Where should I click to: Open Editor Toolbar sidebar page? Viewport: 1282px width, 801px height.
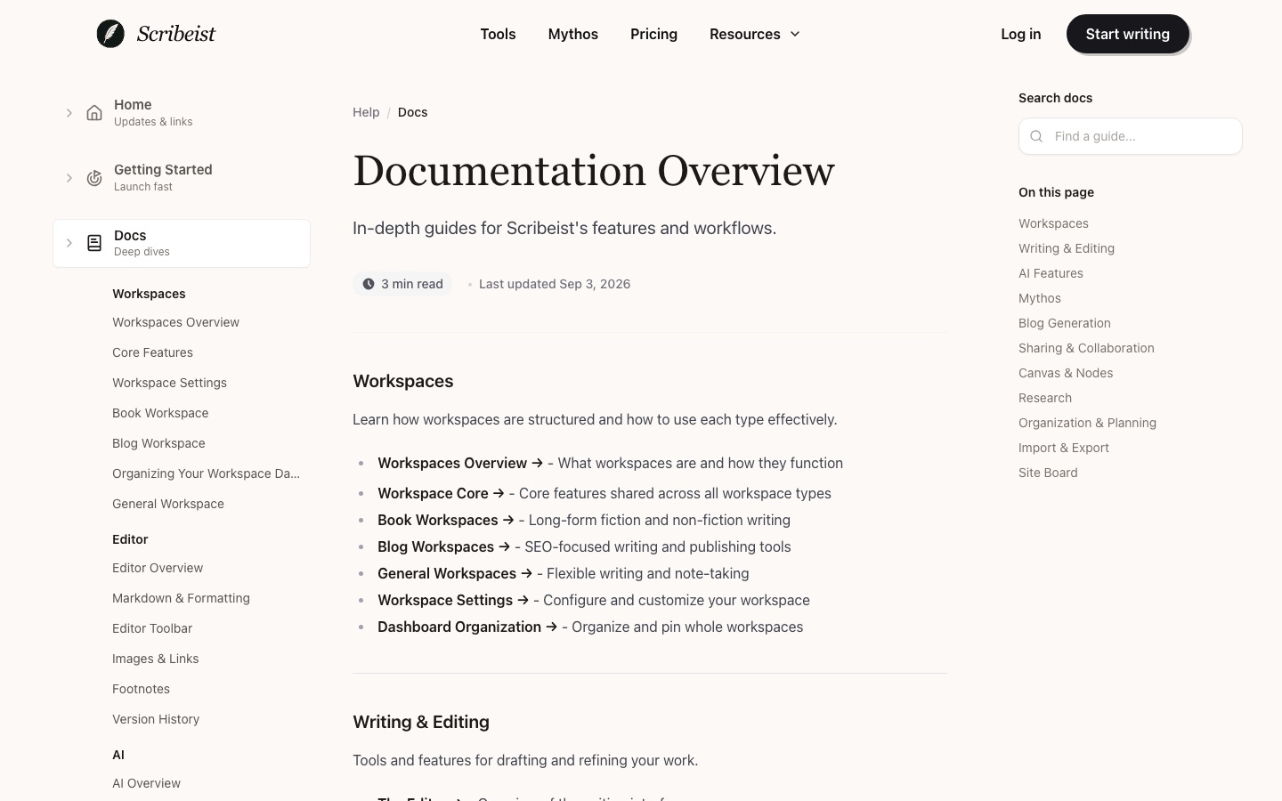(x=152, y=628)
